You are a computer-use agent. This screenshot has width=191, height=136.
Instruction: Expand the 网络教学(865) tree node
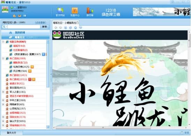click(3, 104)
